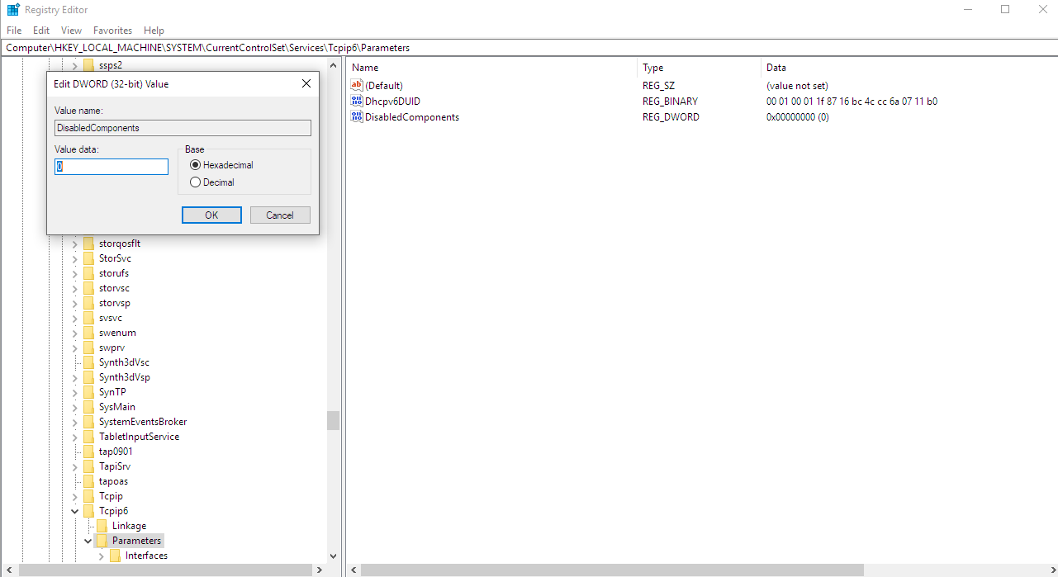Click the SysMain folder icon
The height and width of the screenshot is (577, 1058).
[88, 407]
